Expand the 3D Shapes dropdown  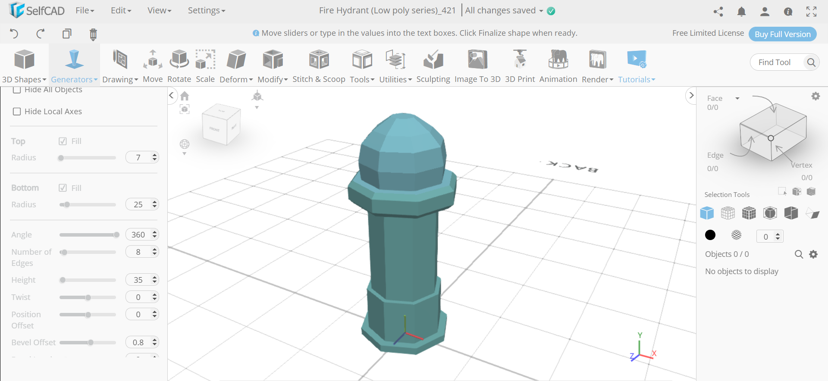click(x=24, y=79)
